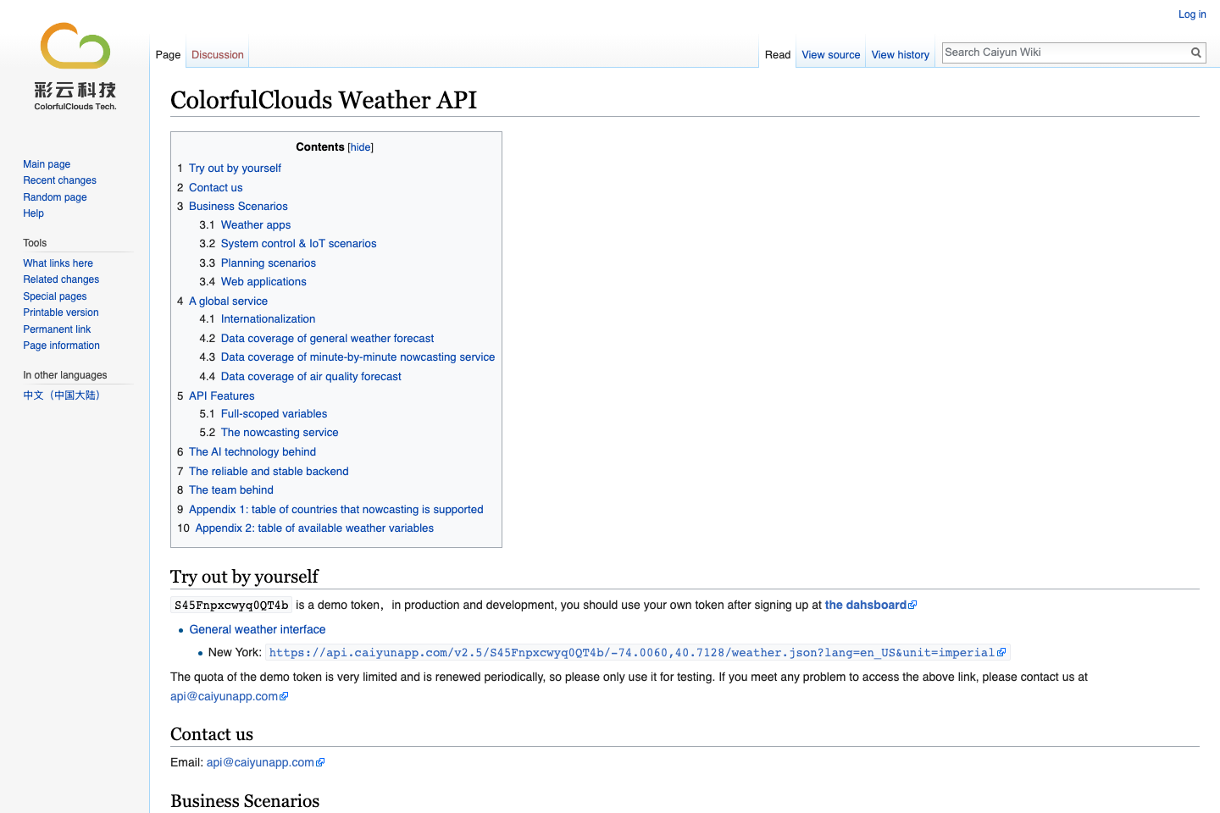Switch to the Page tab

168,54
